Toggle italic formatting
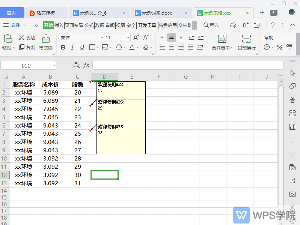The image size is (300, 225). [72, 47]
